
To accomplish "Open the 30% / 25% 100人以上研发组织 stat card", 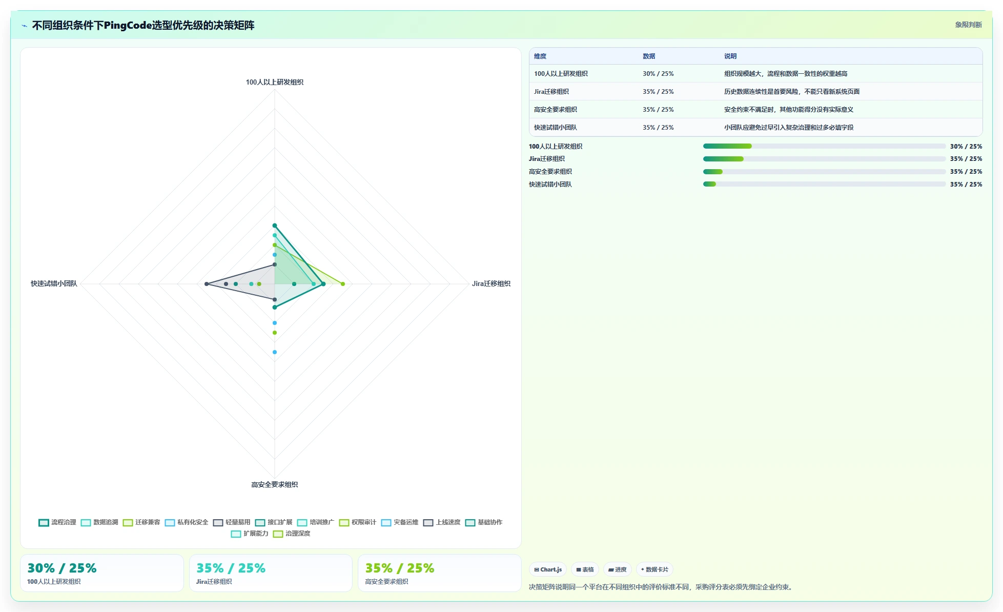I will (102, 573).
